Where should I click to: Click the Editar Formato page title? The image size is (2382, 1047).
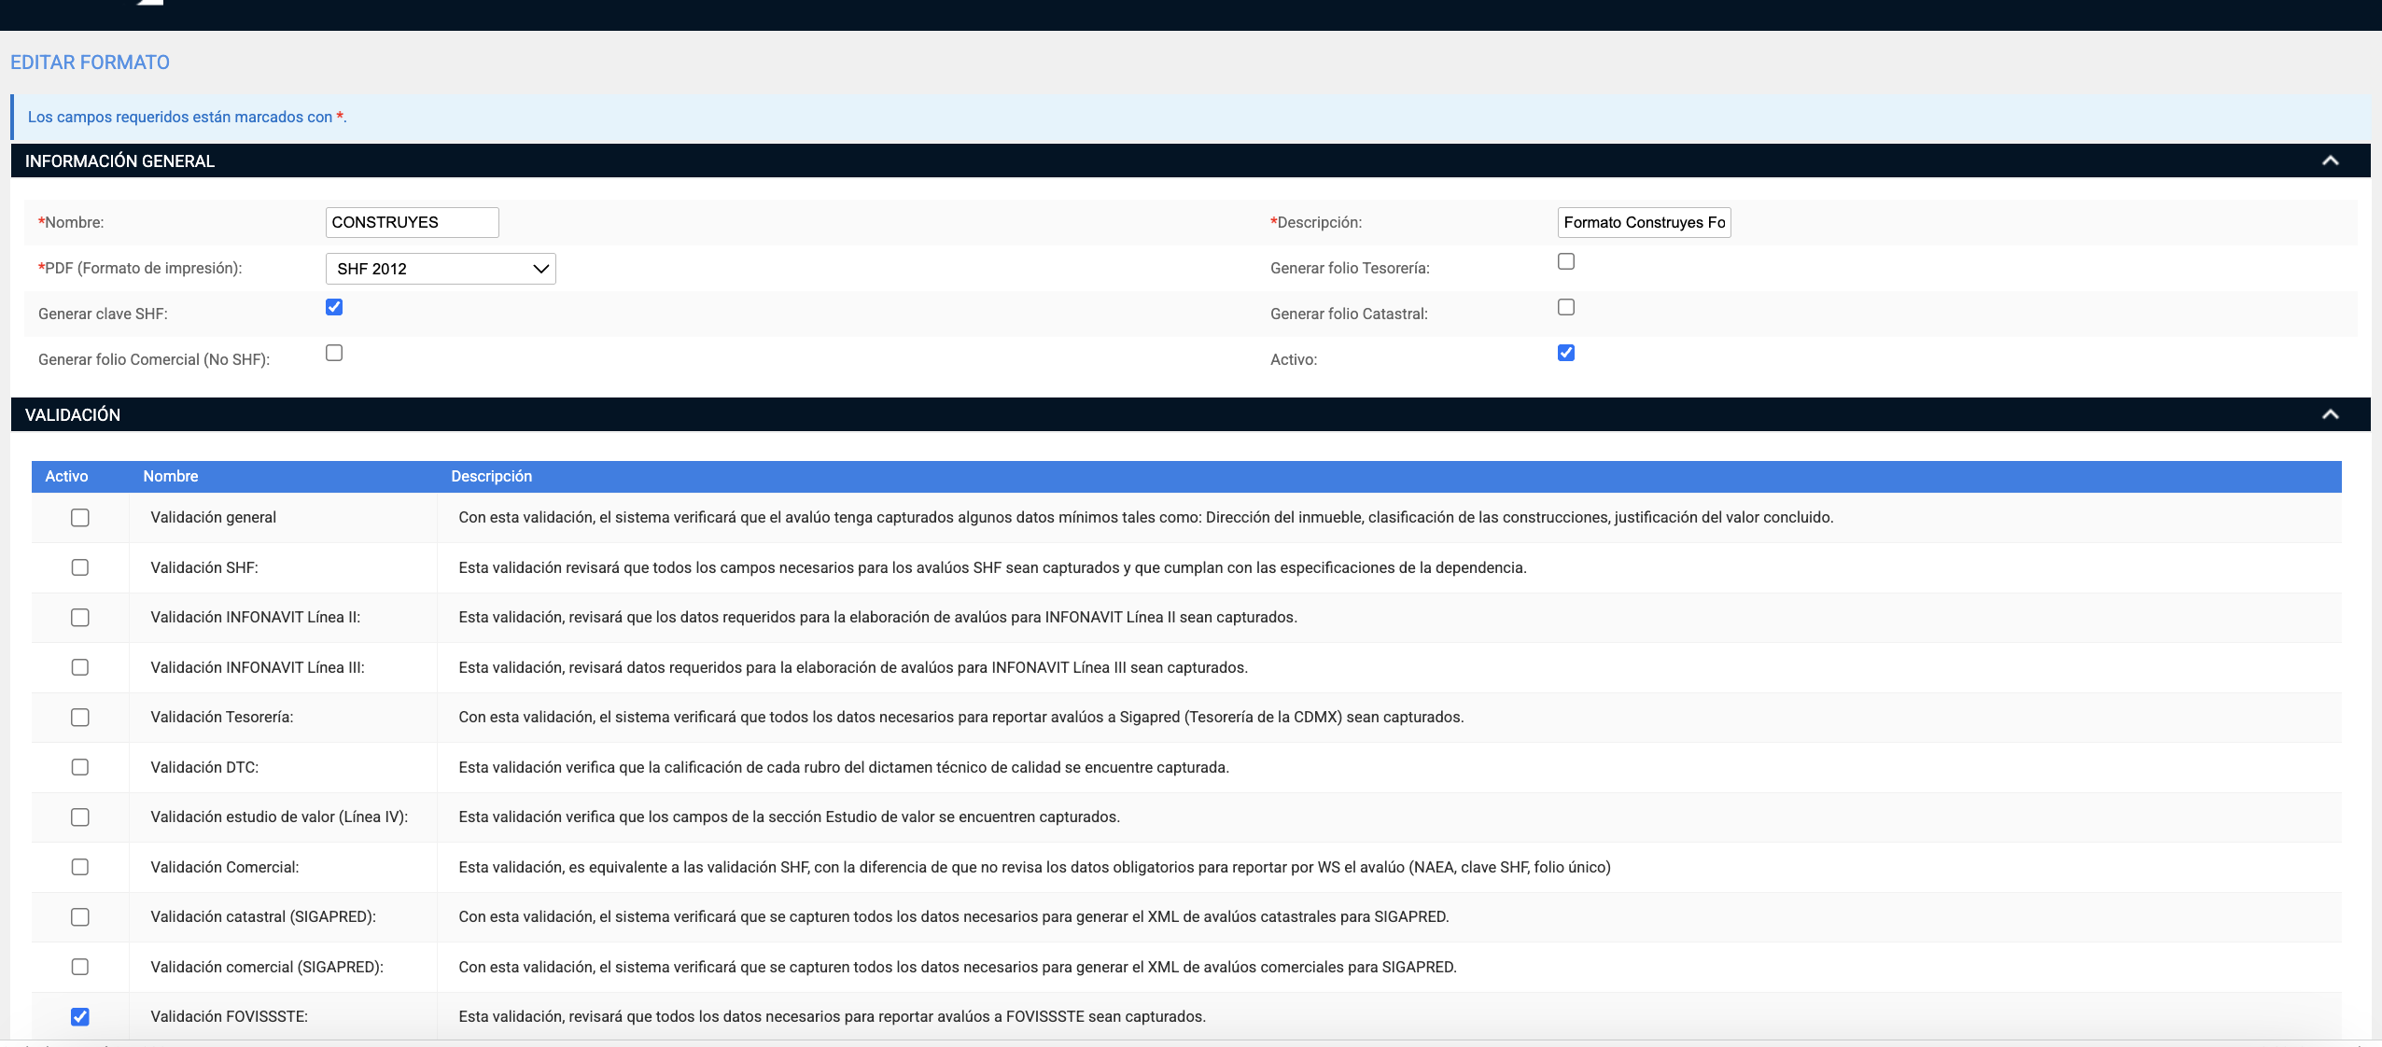click(90, 63)
